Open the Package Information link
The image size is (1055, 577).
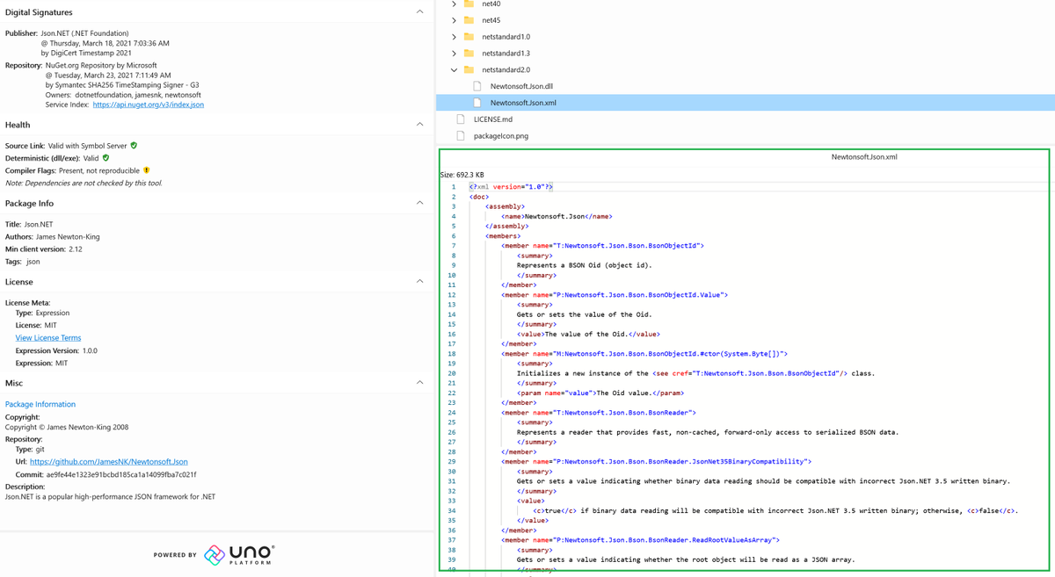point(40,405)
